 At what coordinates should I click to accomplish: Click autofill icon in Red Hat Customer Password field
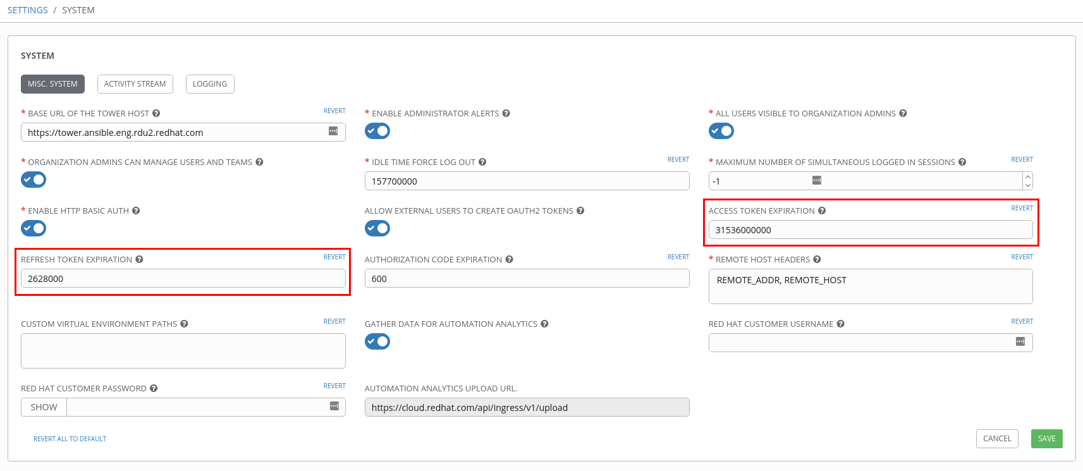(334, 407)
